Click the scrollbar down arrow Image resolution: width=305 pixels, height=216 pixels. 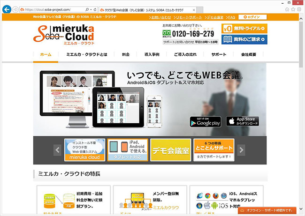point(301,209)
